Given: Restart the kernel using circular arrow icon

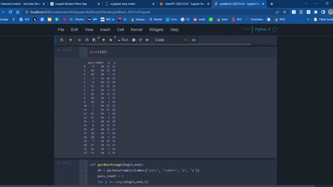Looking at the screenshot, I should (140, 40).
